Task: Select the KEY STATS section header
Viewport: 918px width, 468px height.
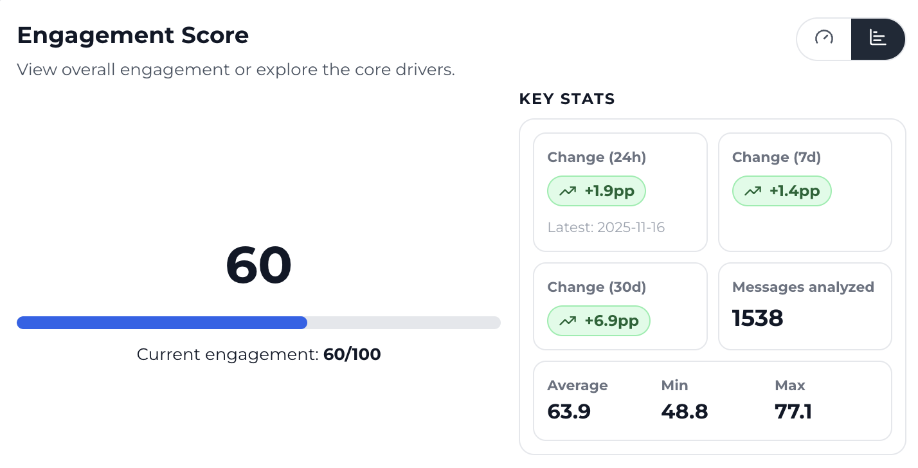Action: [x=567, y=99]
